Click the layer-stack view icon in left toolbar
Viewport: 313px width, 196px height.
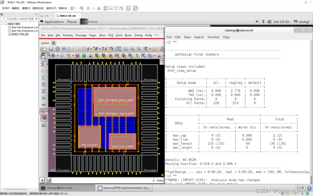(x=42, y=64)
